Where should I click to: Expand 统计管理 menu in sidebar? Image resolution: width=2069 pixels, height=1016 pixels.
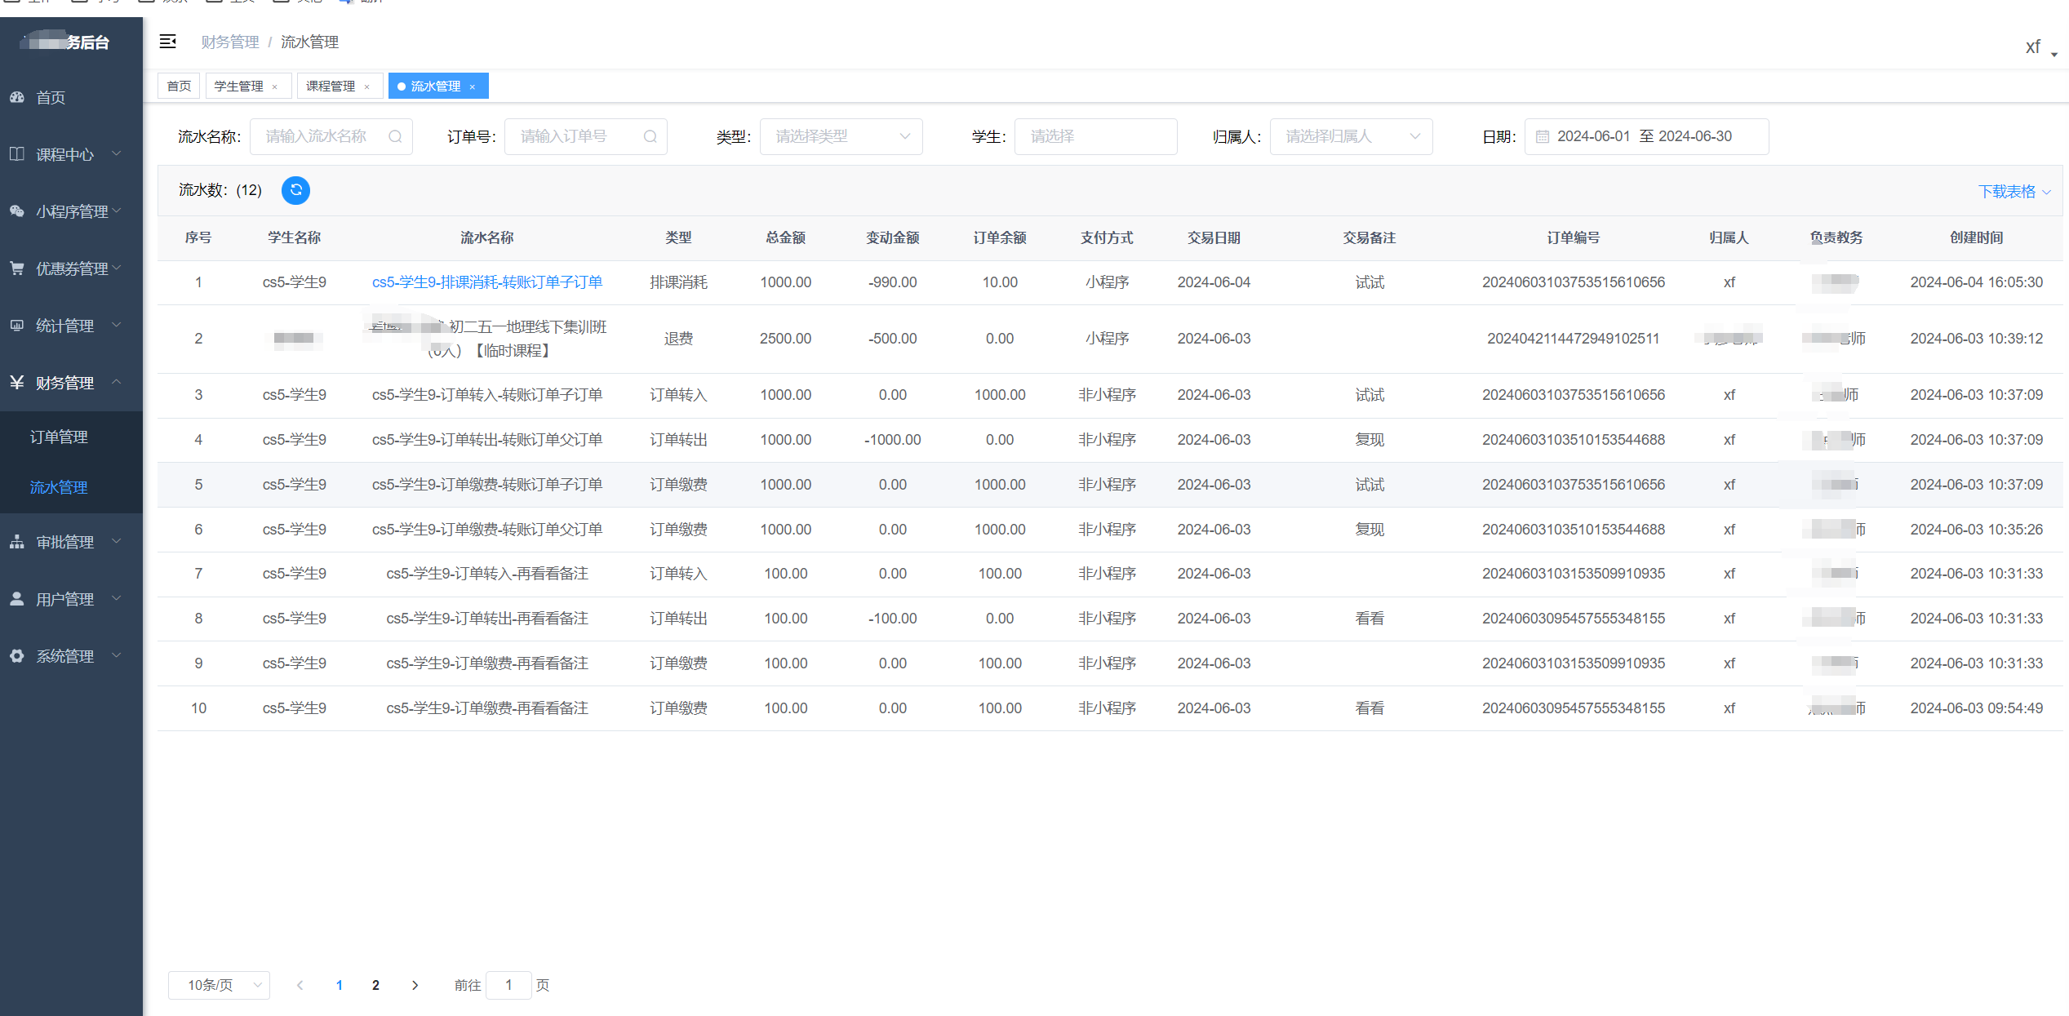pyautogui.click(x=71, y=326)
